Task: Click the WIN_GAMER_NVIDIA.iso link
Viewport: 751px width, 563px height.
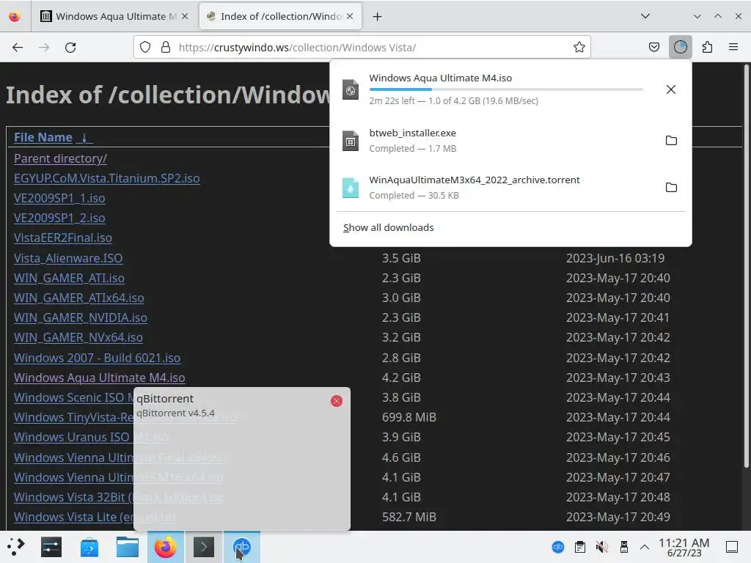Action: [x=81, y=317]
